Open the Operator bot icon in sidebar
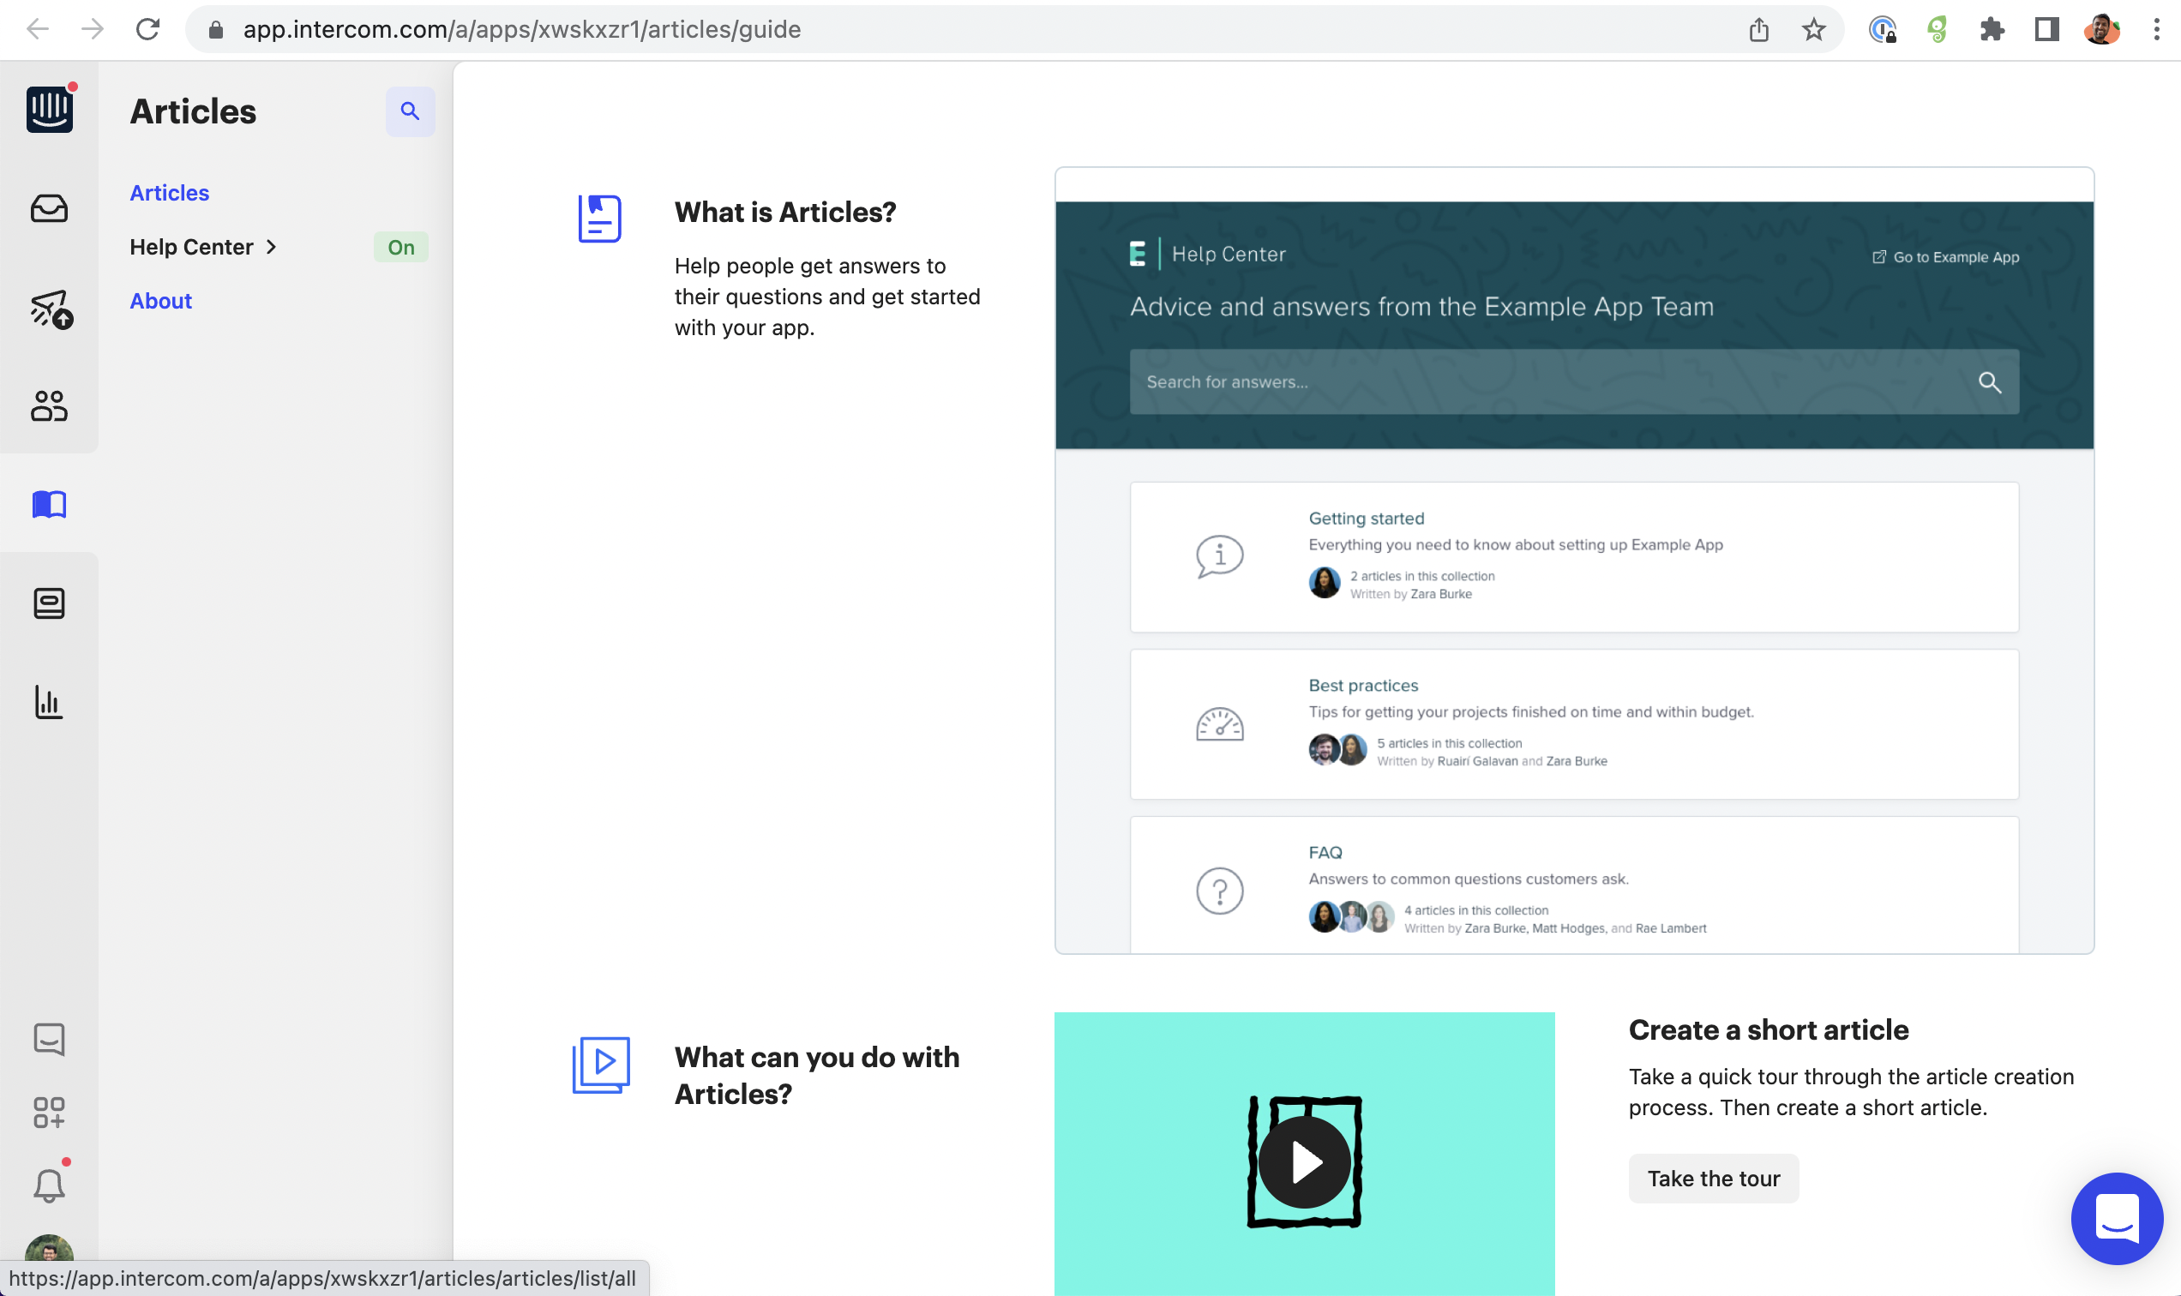2181x1296 pixels. click(x=49, y=603)
